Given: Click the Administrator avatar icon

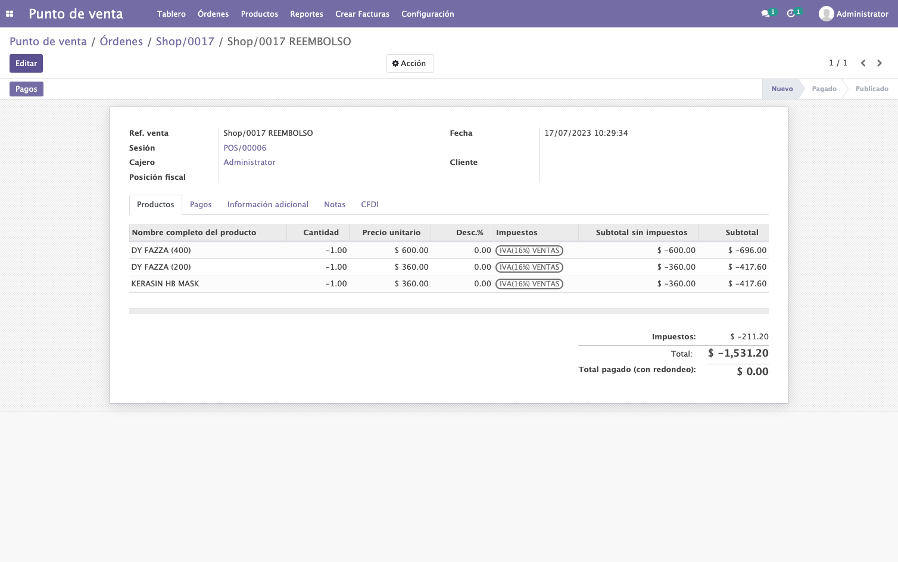Looking at the screenshot, I should [x=826, y=14].
